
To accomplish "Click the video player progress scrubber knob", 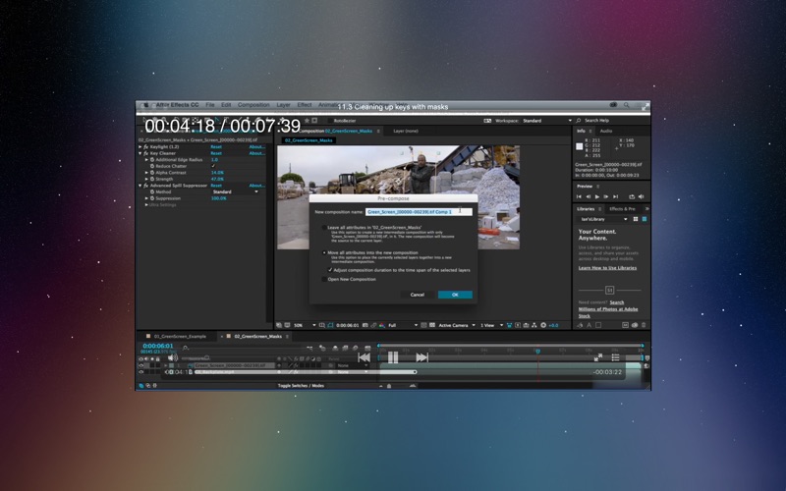I will [x=415, y=372].
